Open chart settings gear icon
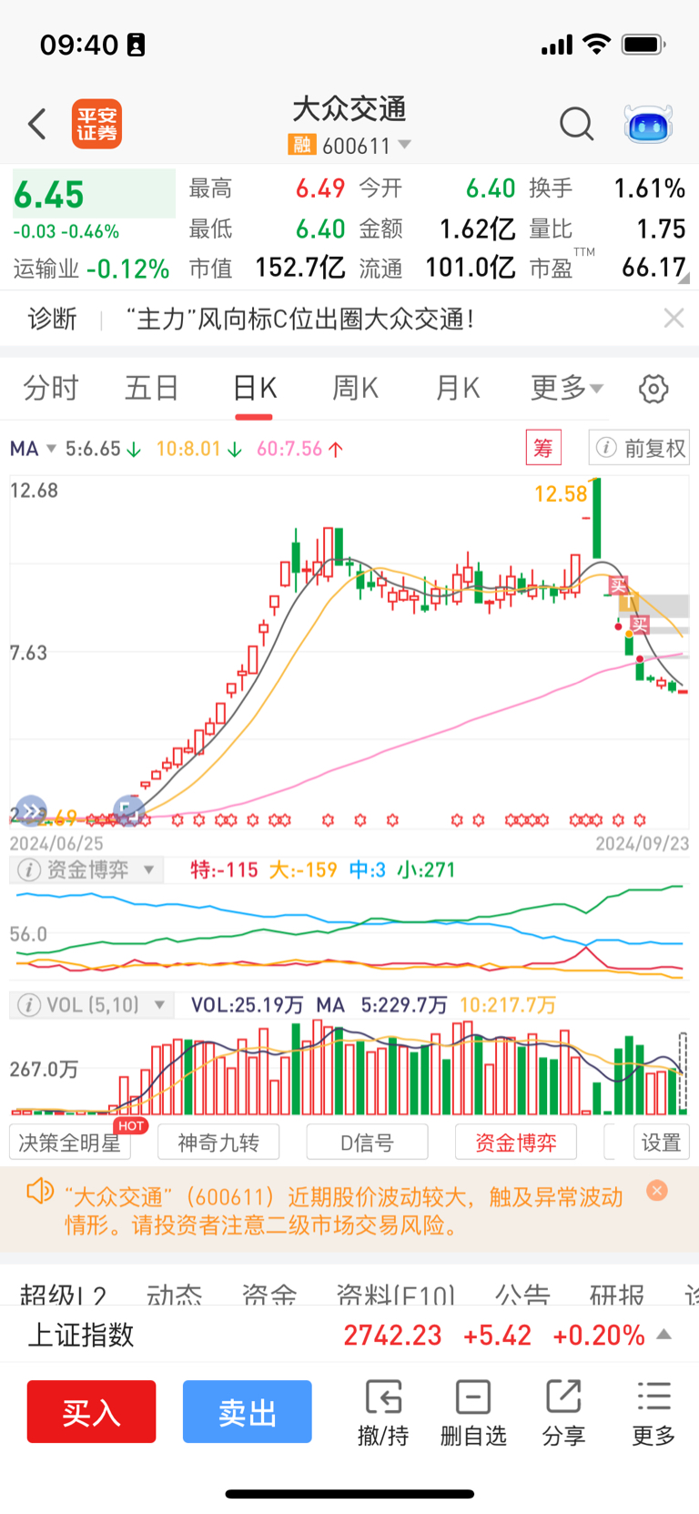699x1514 pixels. point(653,389)
